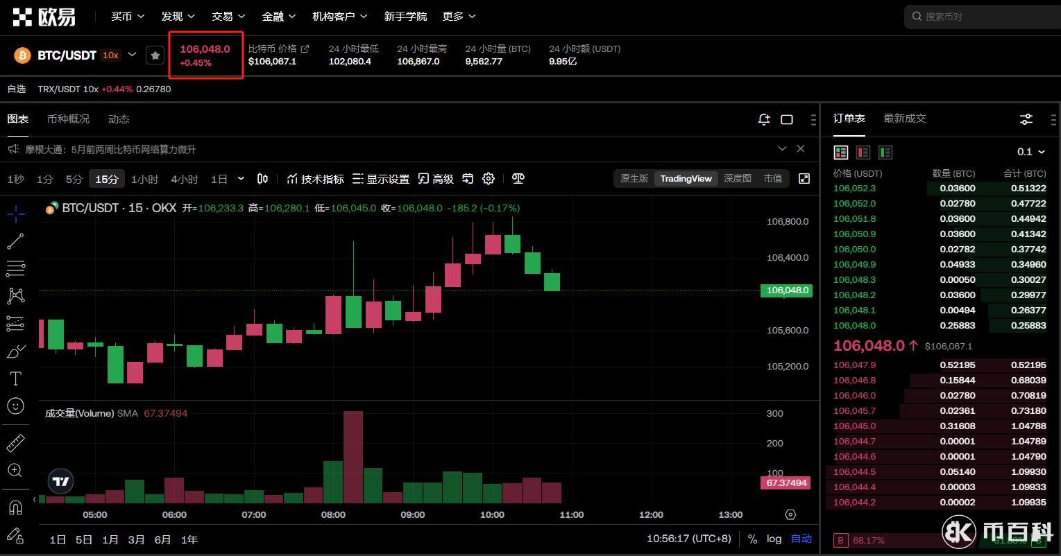The width and height of the screenshot is (1061, 556).
Task: Expand the chart to fullscreen
Action: (804, 179)
